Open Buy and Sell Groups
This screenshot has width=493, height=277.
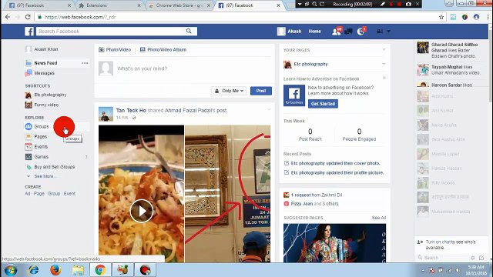click(x=55, y=167)
